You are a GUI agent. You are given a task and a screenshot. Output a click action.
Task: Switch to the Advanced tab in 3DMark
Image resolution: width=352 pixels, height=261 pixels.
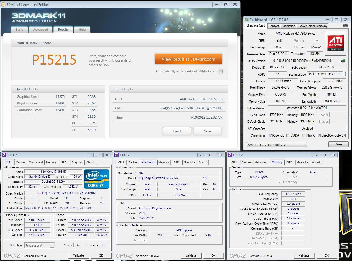click(40, 30)
